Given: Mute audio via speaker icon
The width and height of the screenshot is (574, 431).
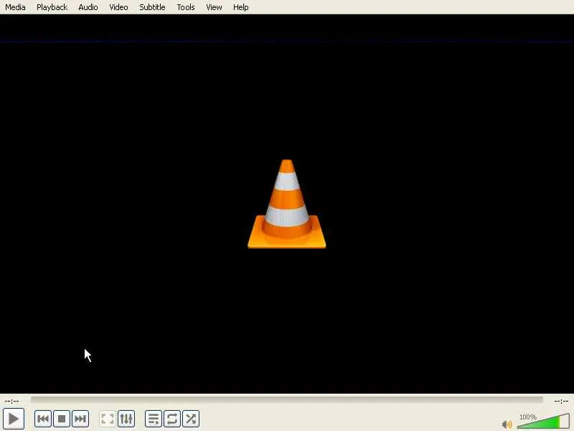Looking at the screenshot, I should [507, 425].
